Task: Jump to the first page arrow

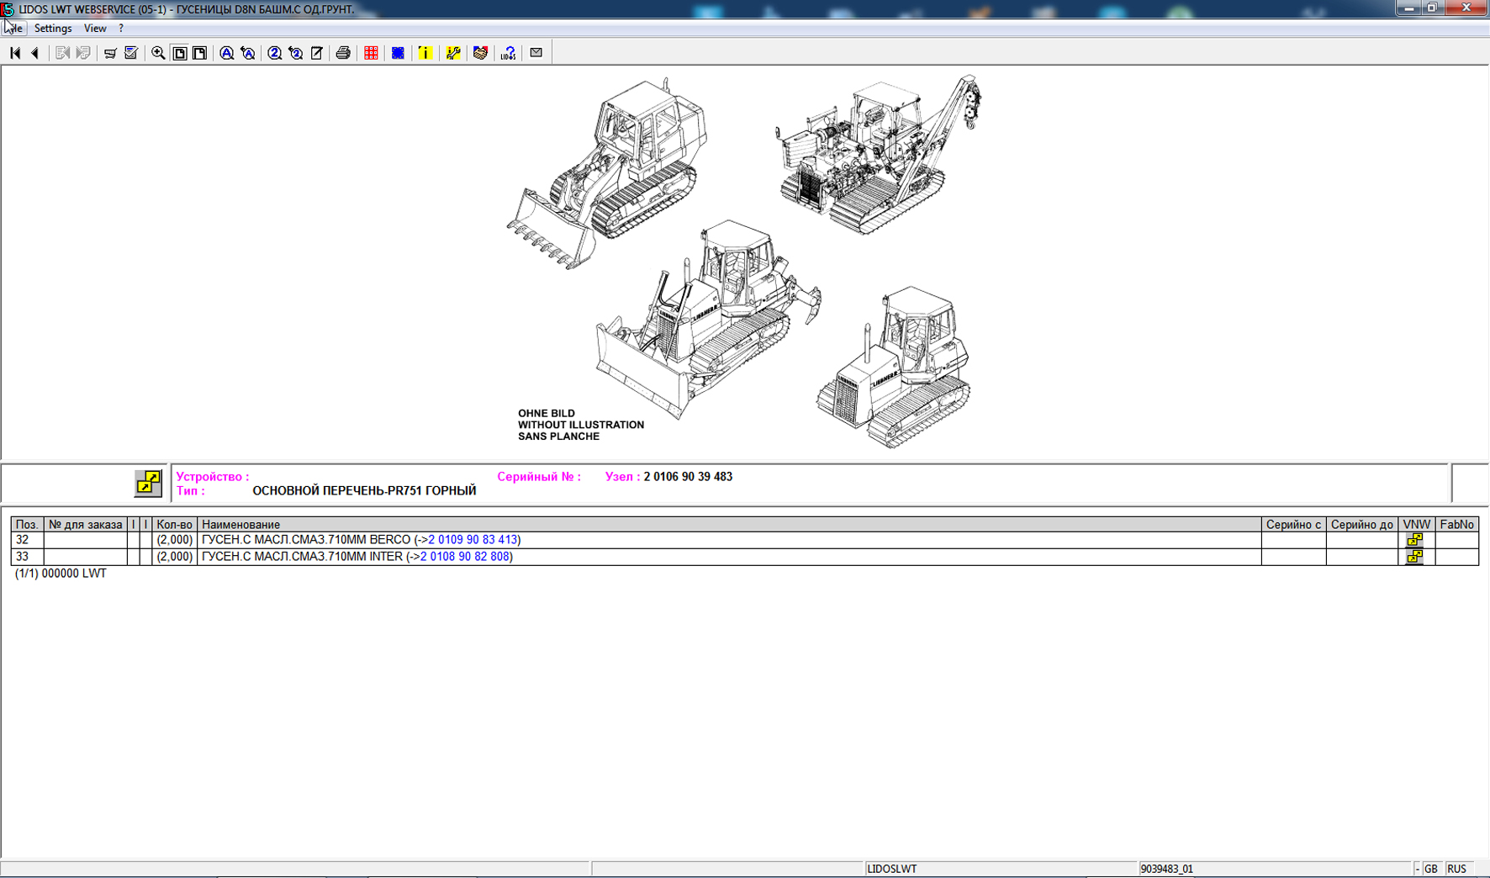Action: tap(15, 53)
